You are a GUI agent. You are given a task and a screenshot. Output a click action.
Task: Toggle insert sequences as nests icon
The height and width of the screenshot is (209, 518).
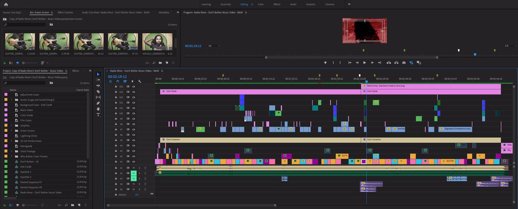pos(111,81)
